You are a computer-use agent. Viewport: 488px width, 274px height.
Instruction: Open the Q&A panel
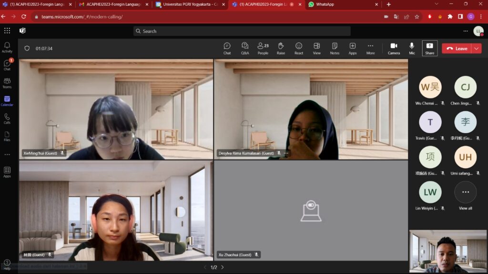pos(244,48)
